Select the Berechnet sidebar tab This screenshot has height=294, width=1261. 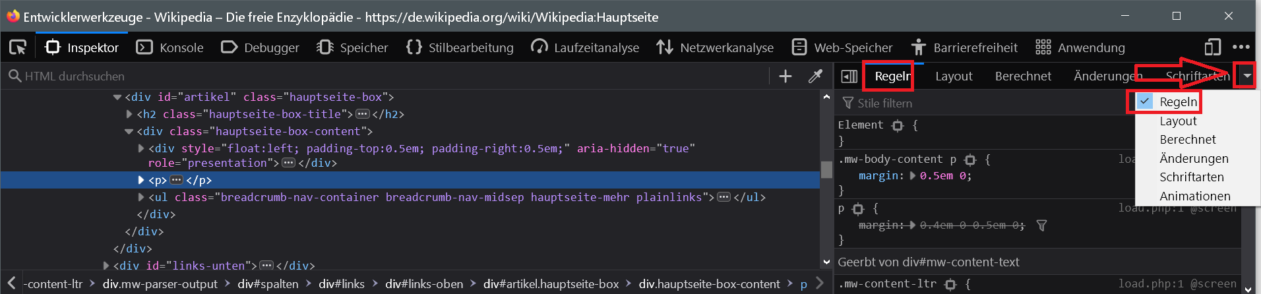point(1023,76)
